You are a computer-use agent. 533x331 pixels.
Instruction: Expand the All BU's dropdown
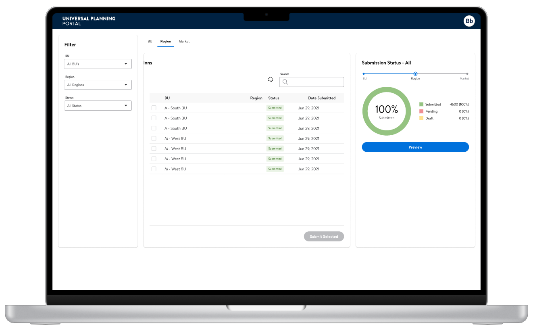[x=98, y=64]
